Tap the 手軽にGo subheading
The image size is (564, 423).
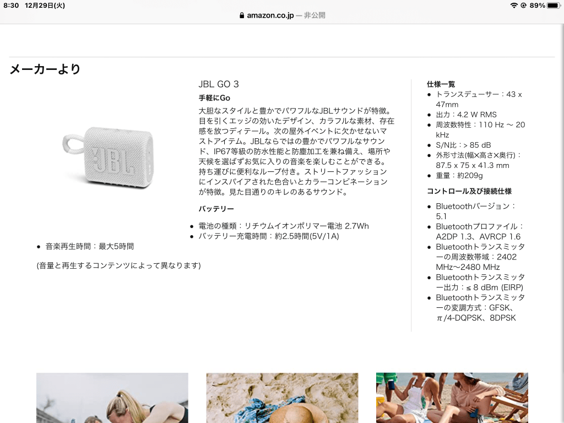tap(214, 98)
